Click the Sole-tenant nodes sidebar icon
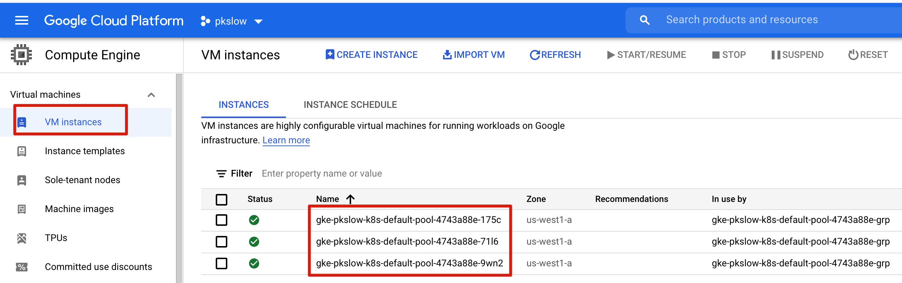The height and width of the screenshot is (283, 902). (x=22, y=180)
